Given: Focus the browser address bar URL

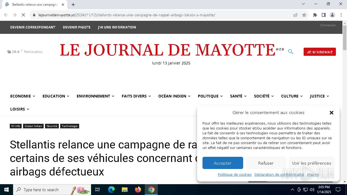Looking at the screenshot, I should tap(127, 15).
